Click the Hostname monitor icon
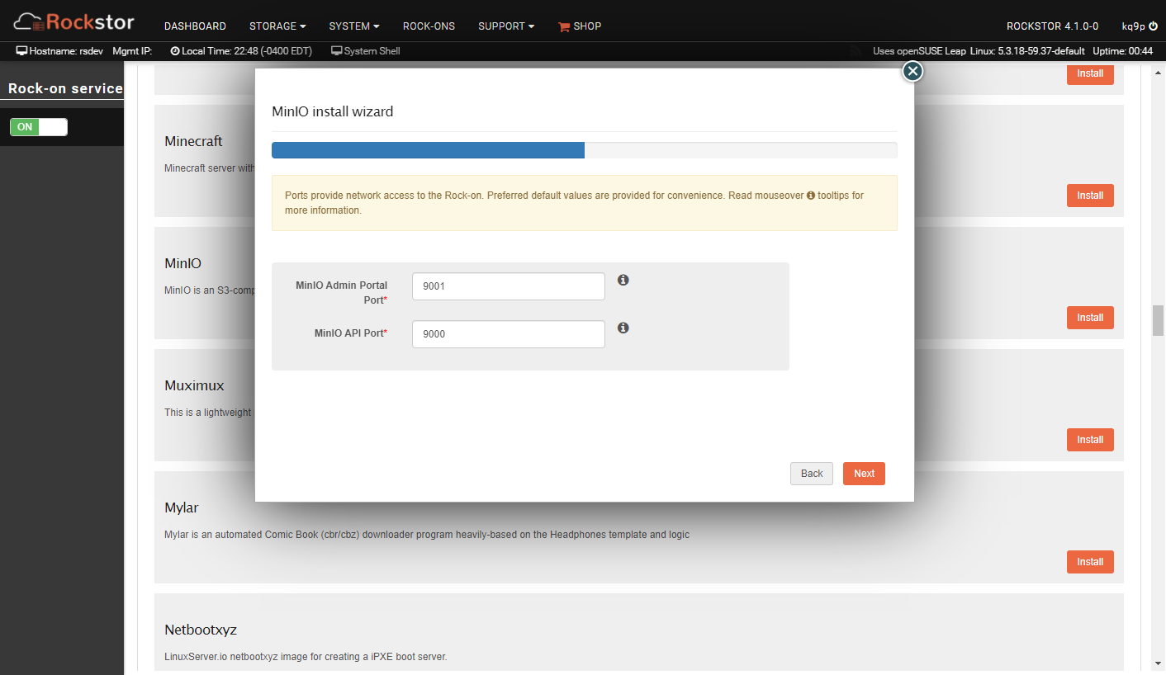 pos(21,51)
